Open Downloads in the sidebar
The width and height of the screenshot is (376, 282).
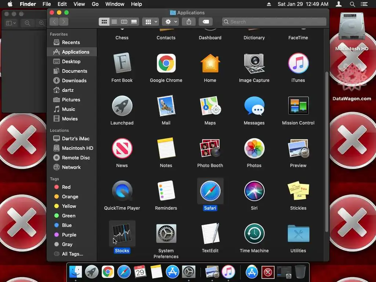72,80
